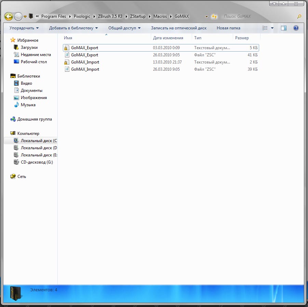The image size is (308, 307).
Task: Expand arrow after ZStartup breadcrumb
Action: tap(150, 16)
